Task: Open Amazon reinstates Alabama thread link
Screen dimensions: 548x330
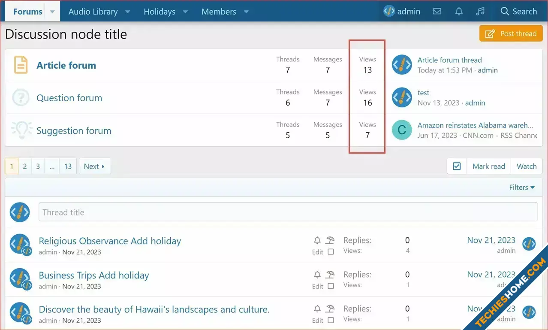Action: coord(475,125)
